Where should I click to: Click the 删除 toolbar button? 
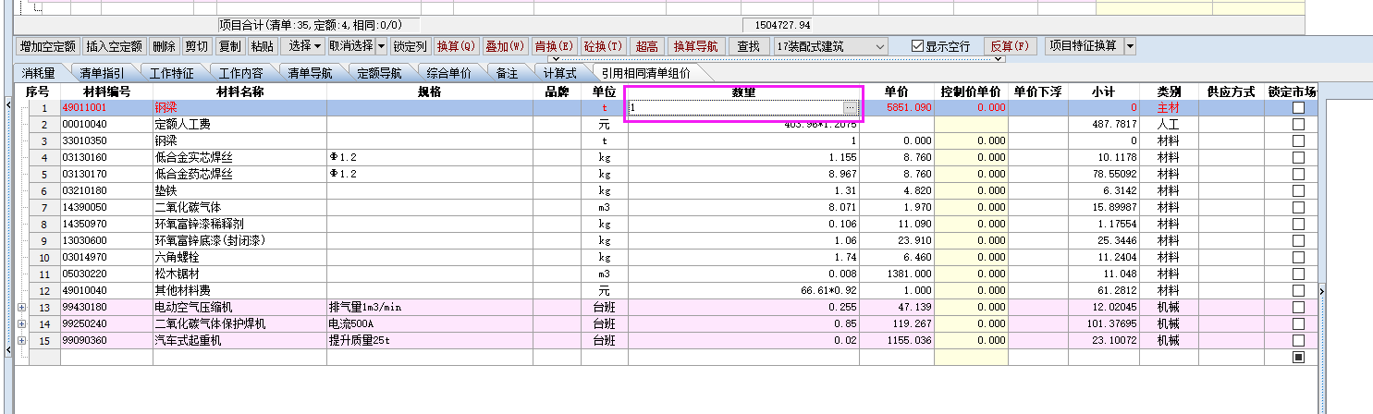pos(164,46)
